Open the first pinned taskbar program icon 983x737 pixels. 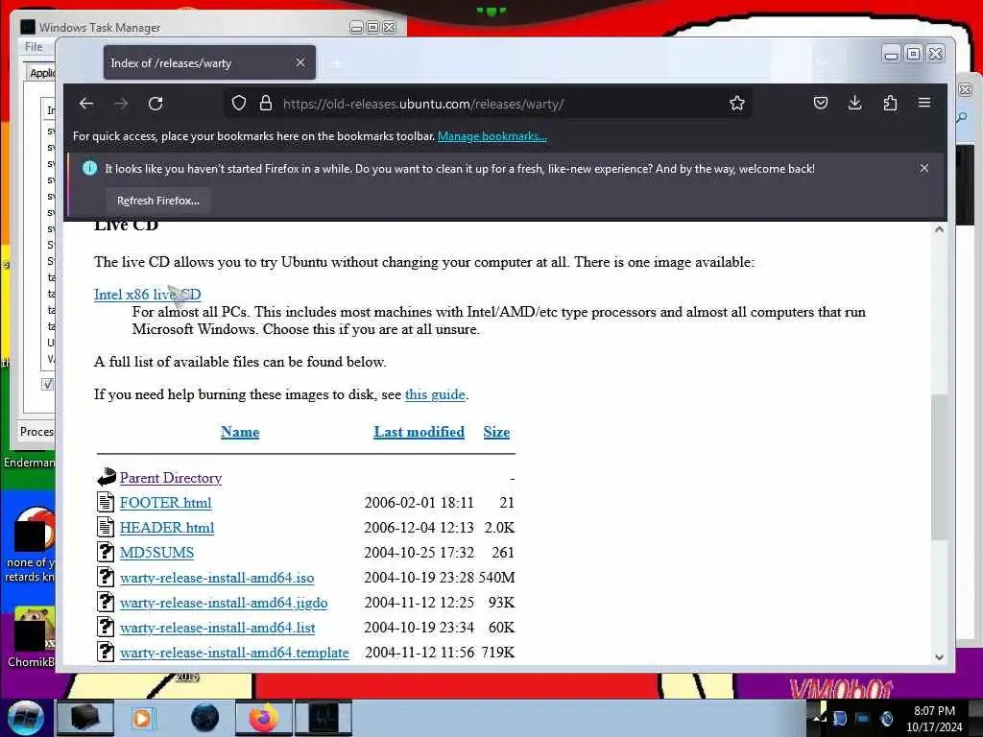pyautogui.click(x=85, y=718)
